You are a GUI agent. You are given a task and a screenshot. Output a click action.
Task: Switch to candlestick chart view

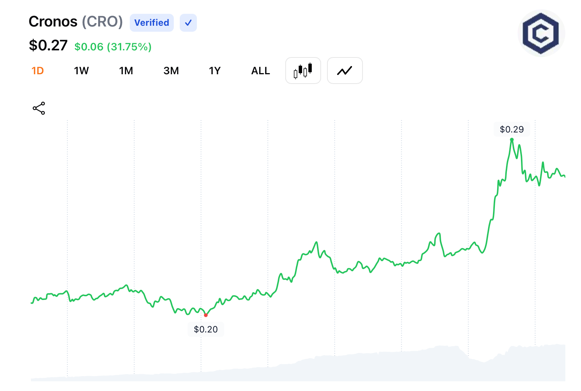[x=303, y=71]
